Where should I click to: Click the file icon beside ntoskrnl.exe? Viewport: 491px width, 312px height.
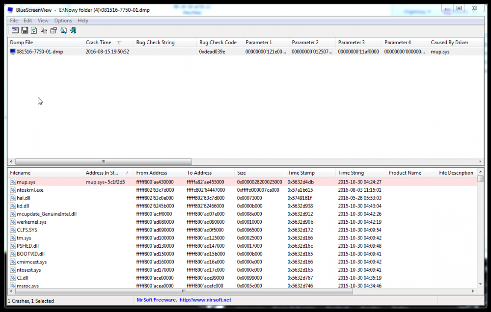tap(13, 190)
